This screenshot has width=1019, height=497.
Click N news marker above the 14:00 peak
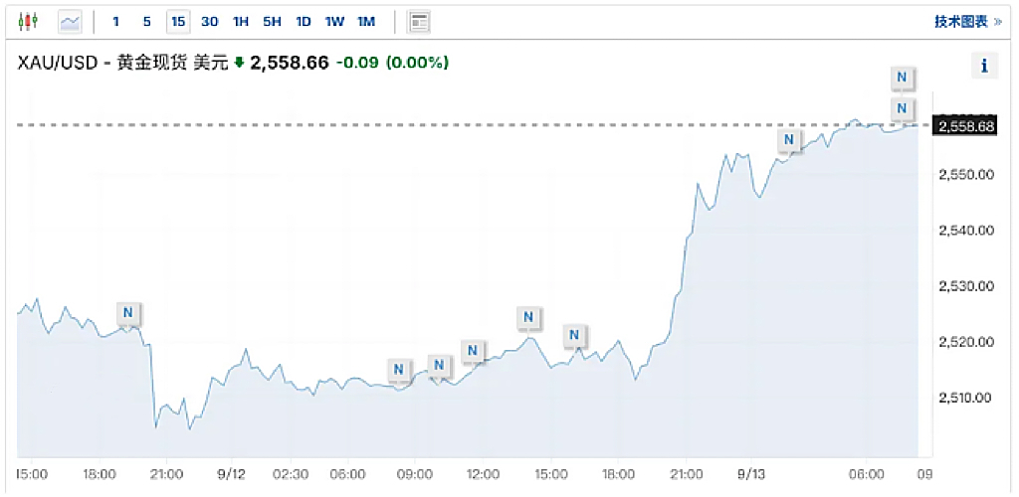[529, 318]
